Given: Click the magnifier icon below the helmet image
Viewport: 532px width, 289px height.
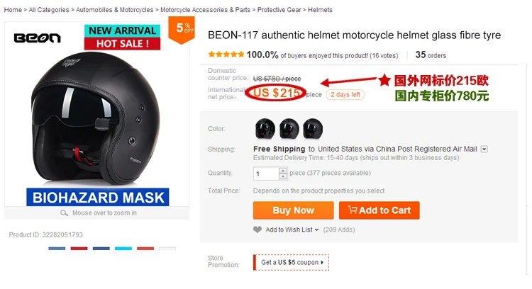Looking at the screenshot, I should click(64, 213).
